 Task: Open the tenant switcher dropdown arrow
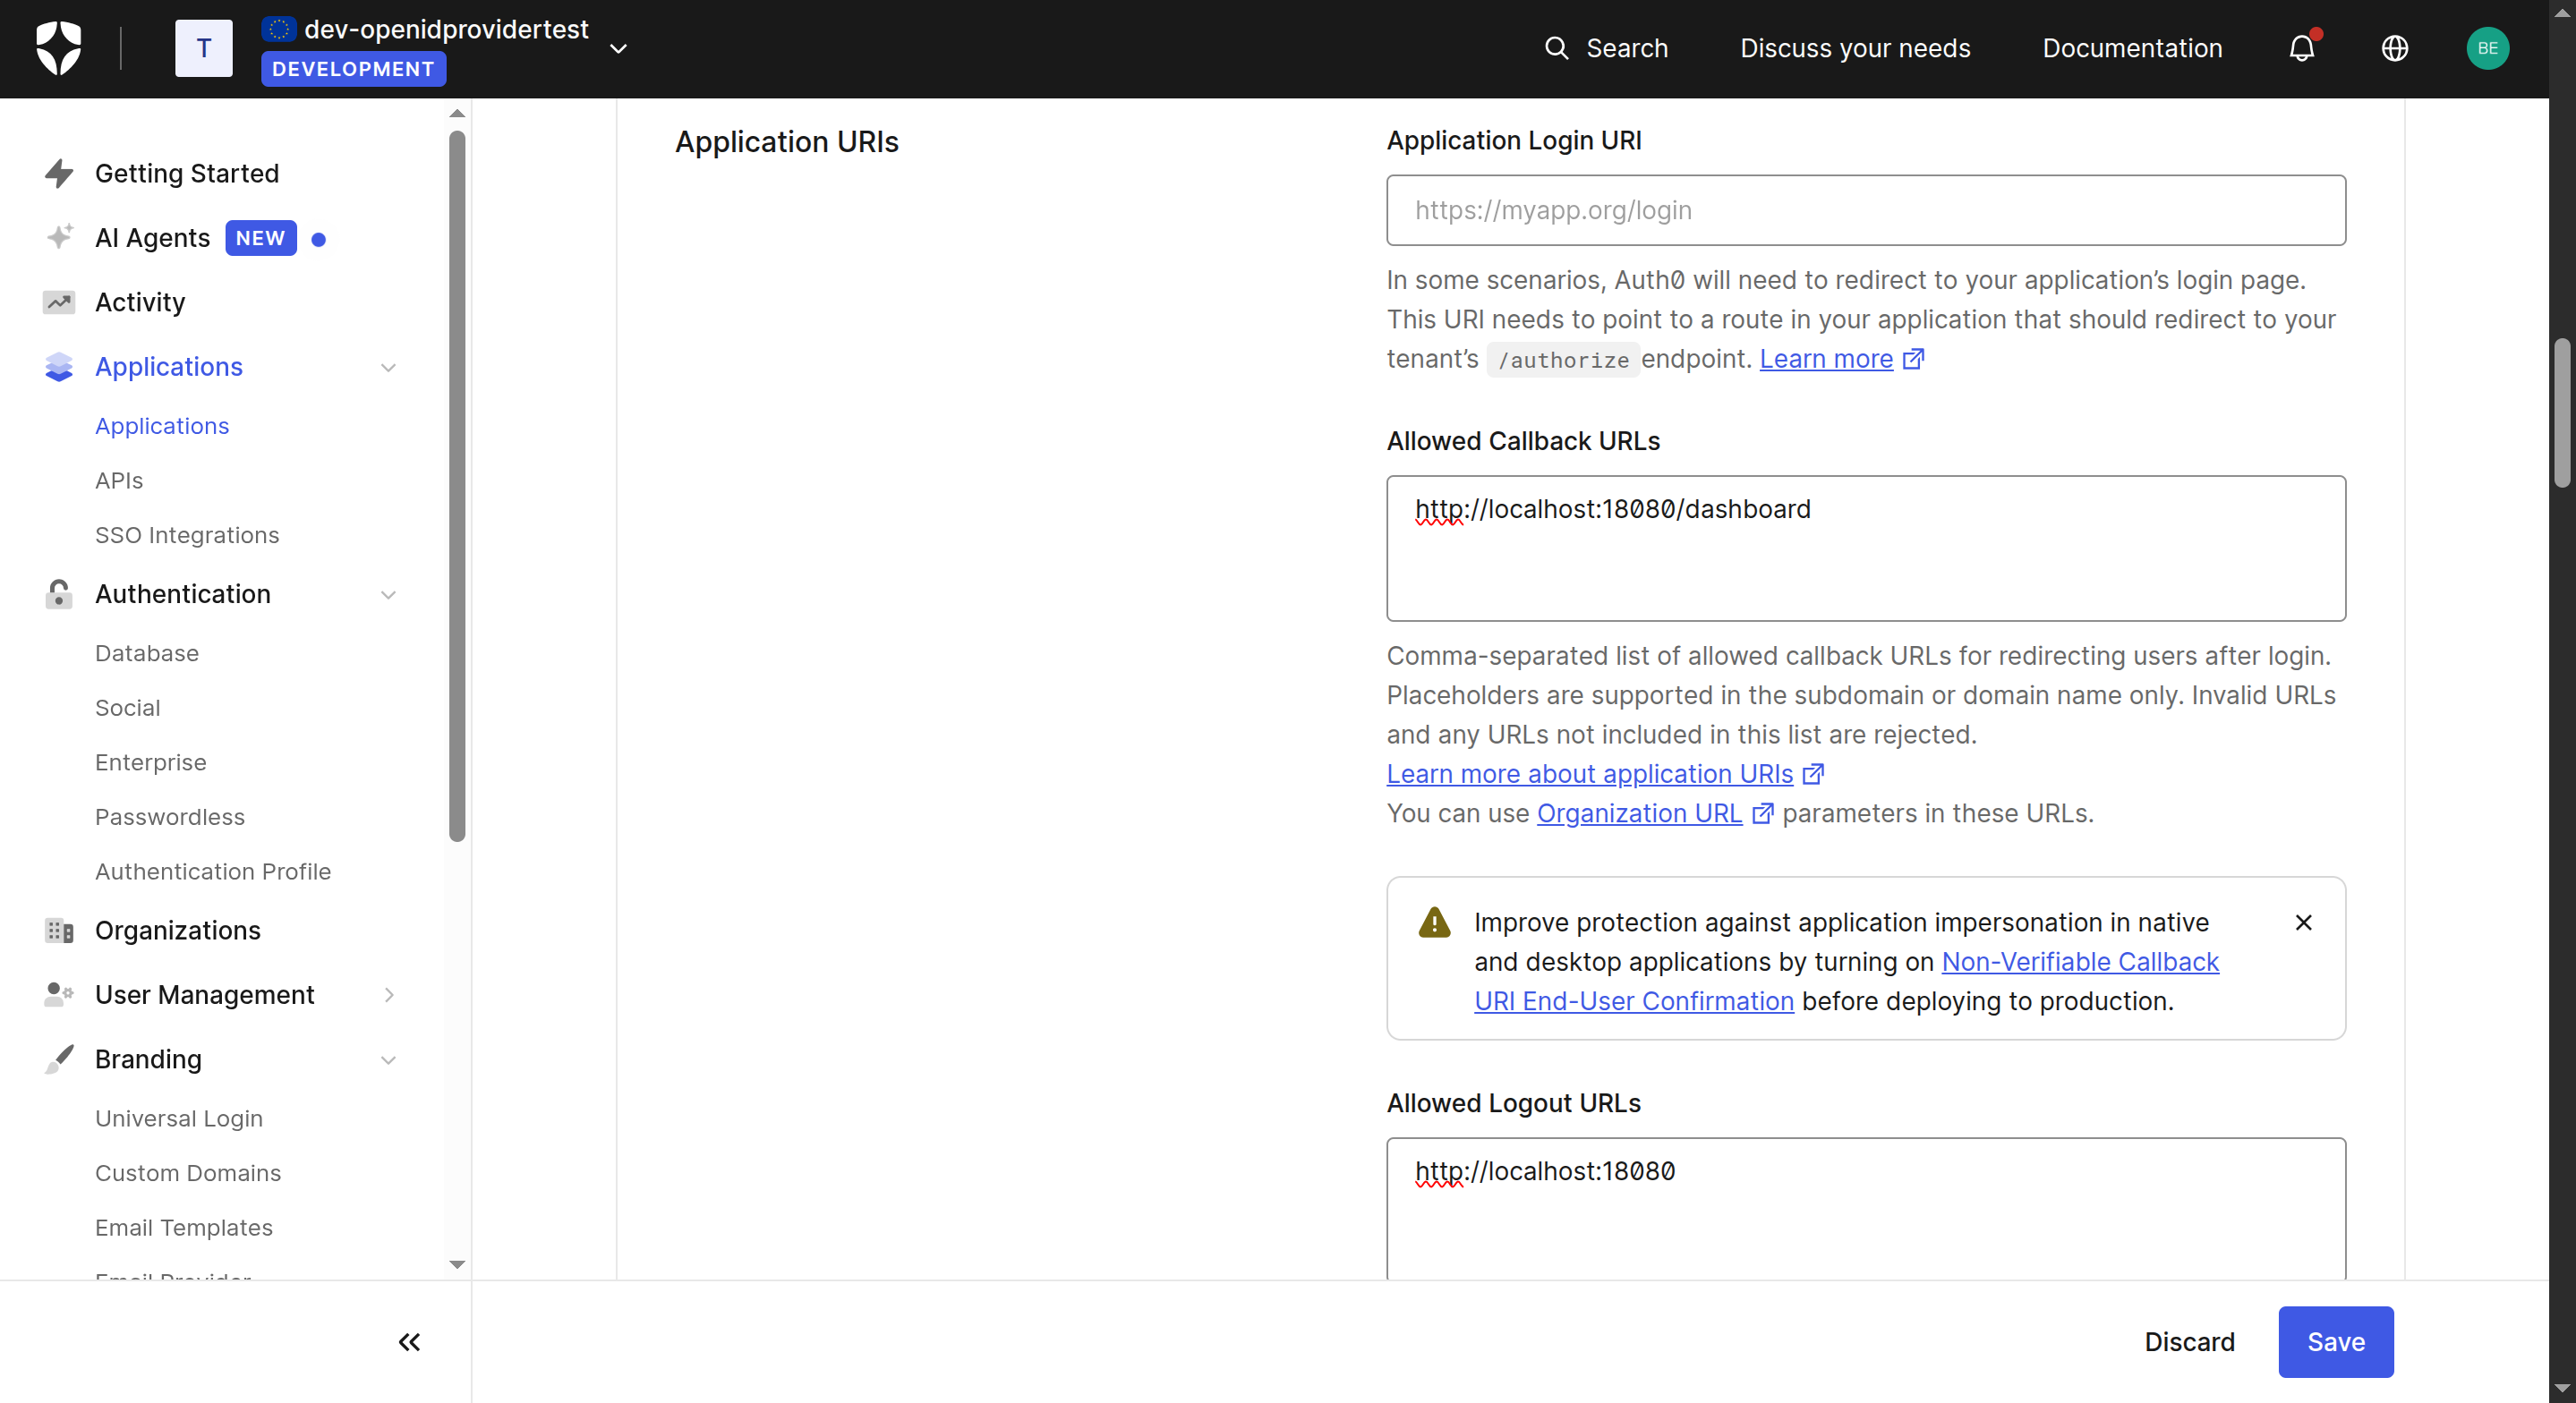(x=619, y=48)
